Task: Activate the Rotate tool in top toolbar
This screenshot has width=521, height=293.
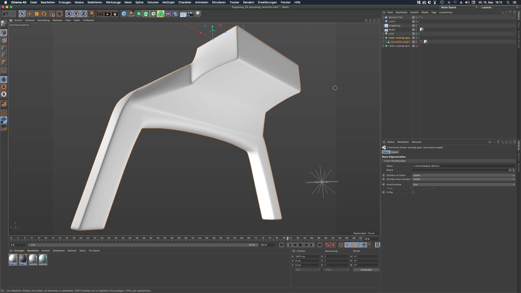Action: [44, 14]
